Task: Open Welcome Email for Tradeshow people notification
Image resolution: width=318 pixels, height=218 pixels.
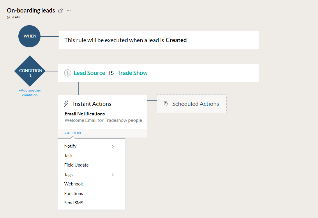Action: [103, 120]
